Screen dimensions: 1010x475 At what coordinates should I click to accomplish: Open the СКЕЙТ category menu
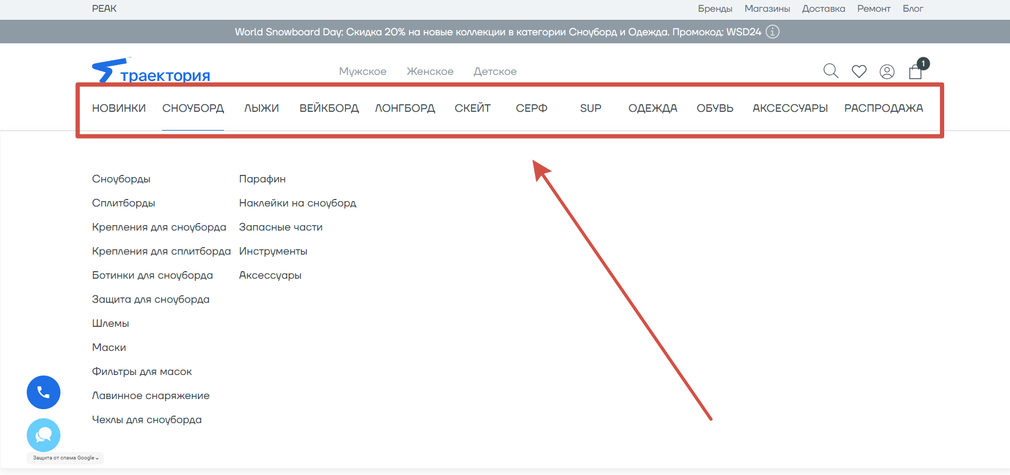point(473,108)
